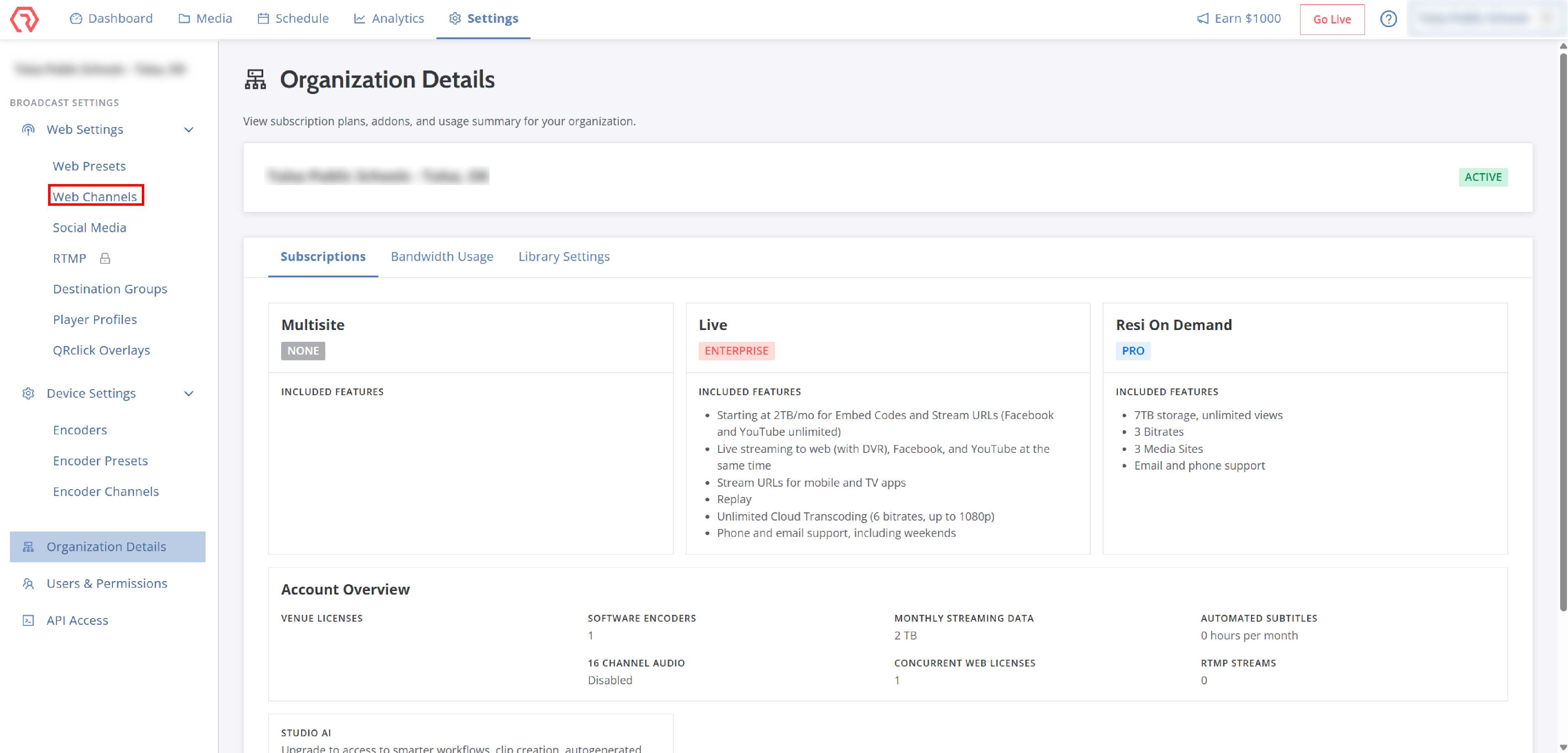Click the Organization Details sidebar icon
The height and width of the screenshot is (753, 1568).
point(28,547)
